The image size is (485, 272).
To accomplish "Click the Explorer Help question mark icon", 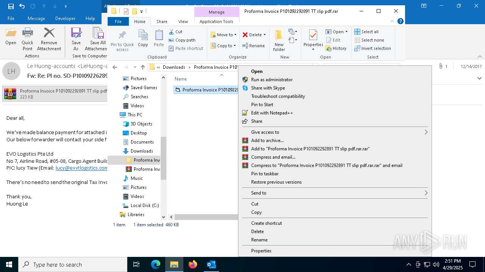I will (400, 22).
